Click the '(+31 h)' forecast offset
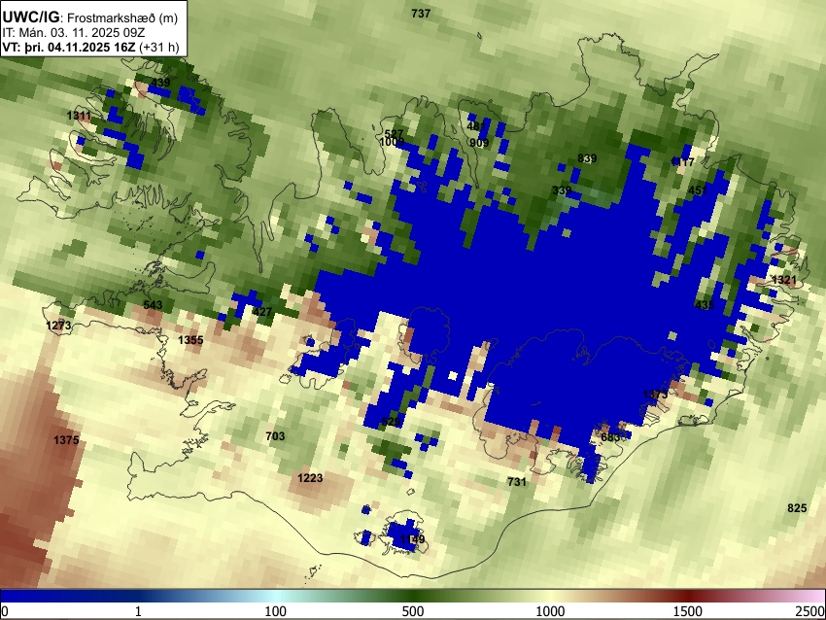Image resolution: width=826 pixels, height=620 pixels. coord(159,47)
